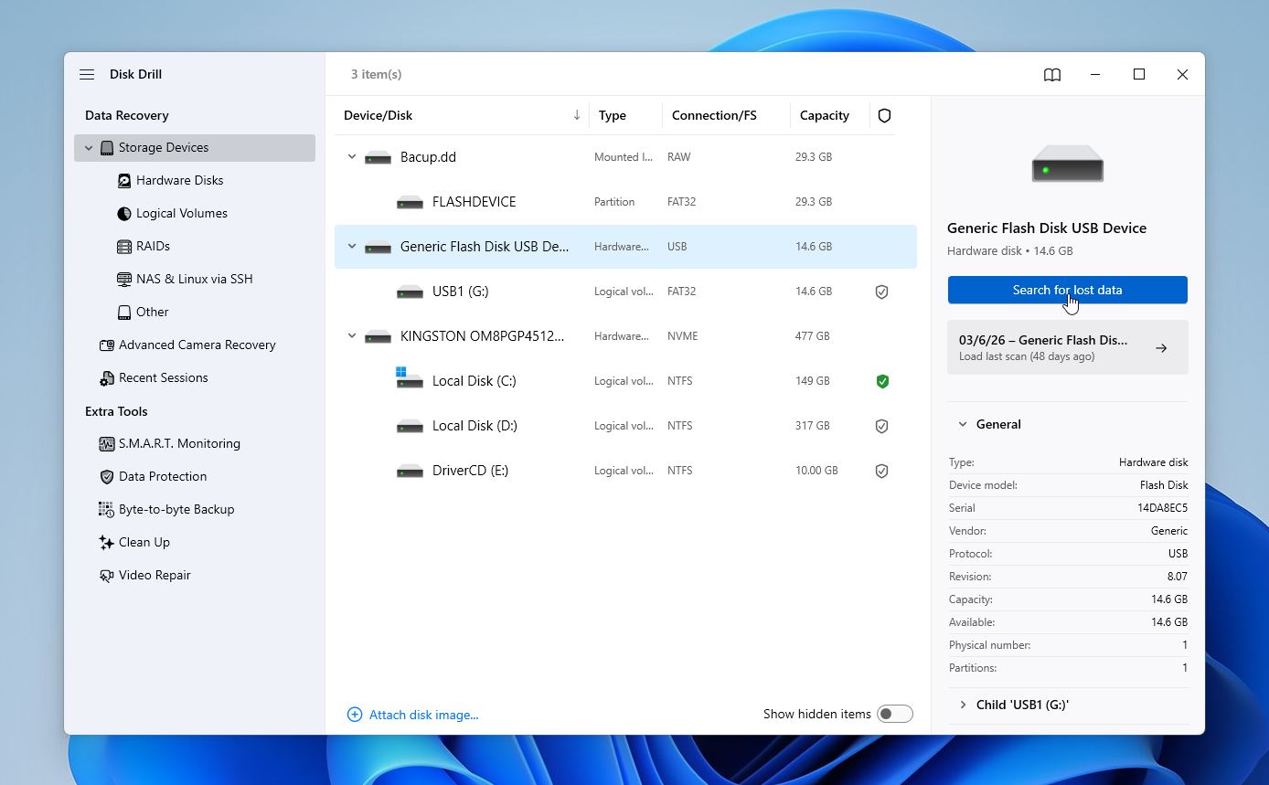Select the Local Disk (C:) volume name
This screenshot has height=785, width=1269.
point(475,381)
